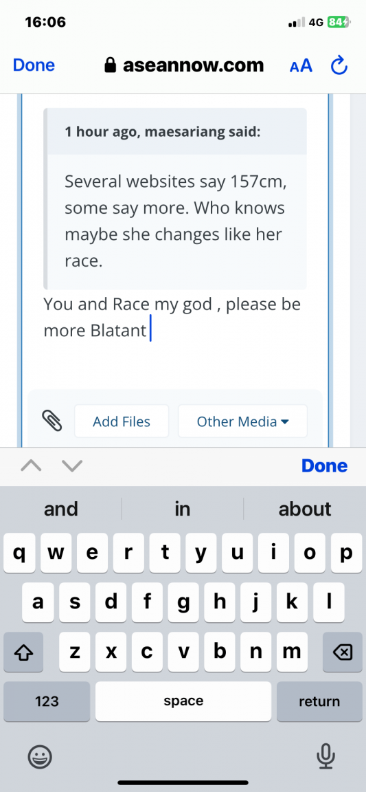Tap the backspace delete key
The height and width of the screenshot is (792, 366).
342,652
